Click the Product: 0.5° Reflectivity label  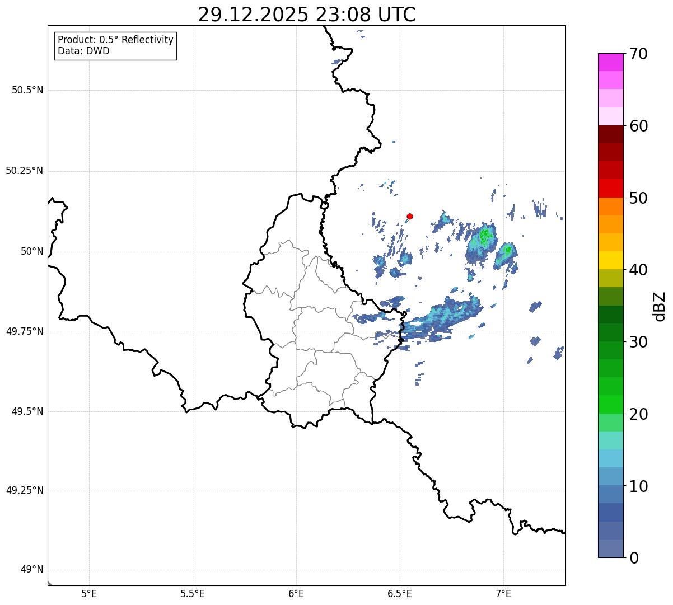[115, 40]
